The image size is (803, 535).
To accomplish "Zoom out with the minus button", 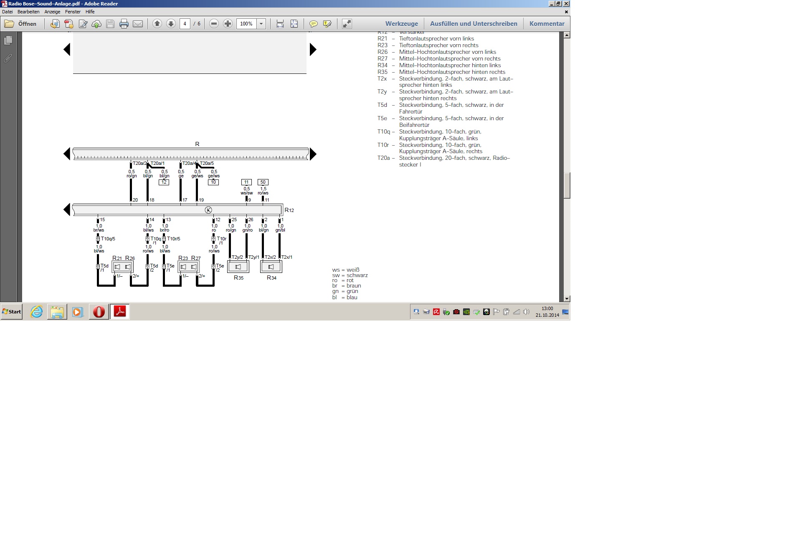I will click(214, 24).
